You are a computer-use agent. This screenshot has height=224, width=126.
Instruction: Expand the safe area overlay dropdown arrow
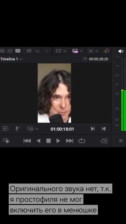point(65,51)
